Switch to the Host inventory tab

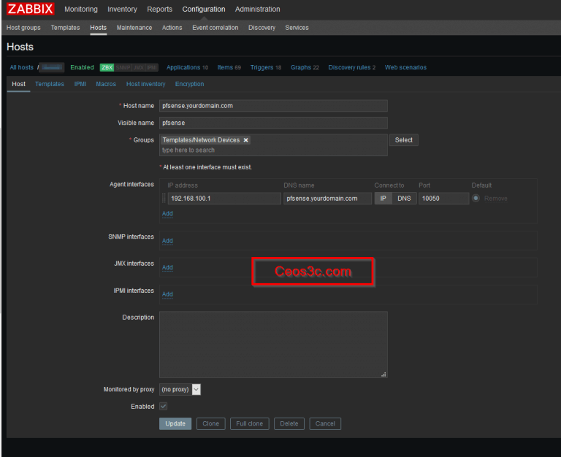coord(145,84)
